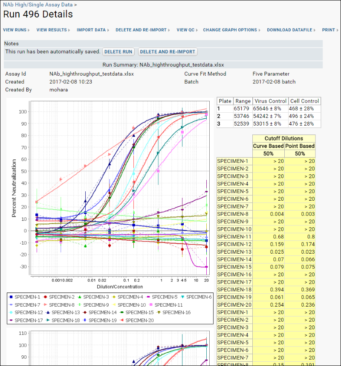Click the SPECIMEN-18 teal arrow legend marker
Image resolution: width=341 pixels, height=366 pixels.
[x=48, y=320]
